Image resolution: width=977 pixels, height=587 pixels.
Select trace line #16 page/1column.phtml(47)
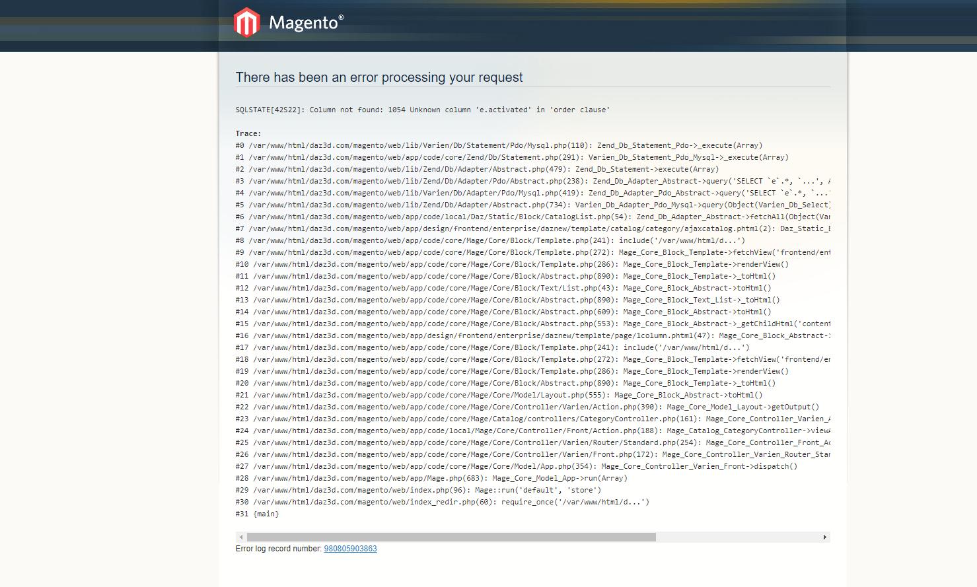tap(533, 335)
